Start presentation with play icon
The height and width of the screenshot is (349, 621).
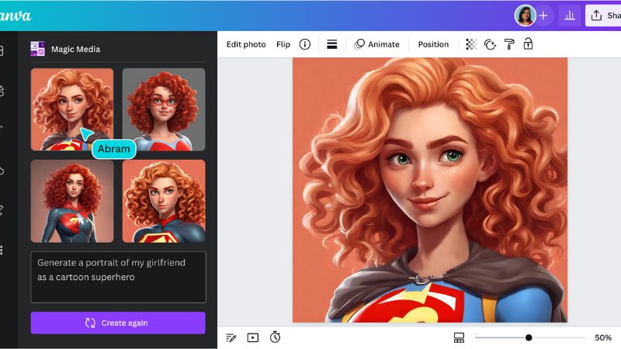[253, 337]
